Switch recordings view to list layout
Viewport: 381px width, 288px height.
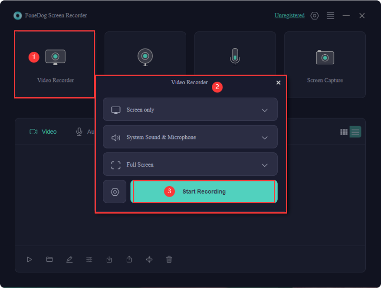(355, 131)
